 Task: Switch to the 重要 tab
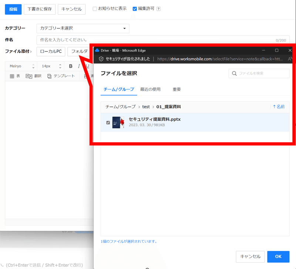[x=176, y=89]
